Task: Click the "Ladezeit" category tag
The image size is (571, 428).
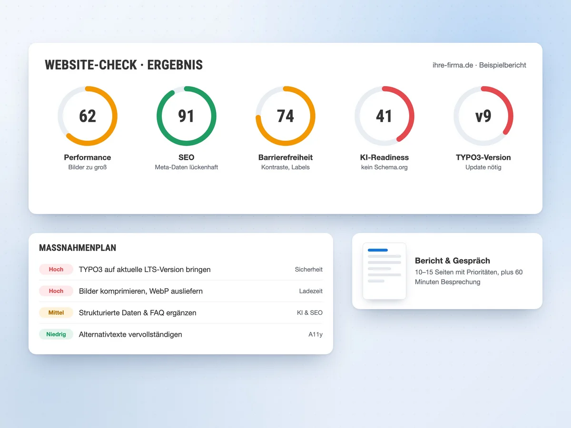Action: pos(311,291)
